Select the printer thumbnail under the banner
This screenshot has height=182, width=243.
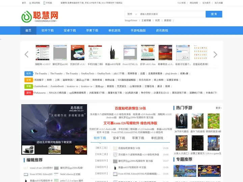(28, 150)
